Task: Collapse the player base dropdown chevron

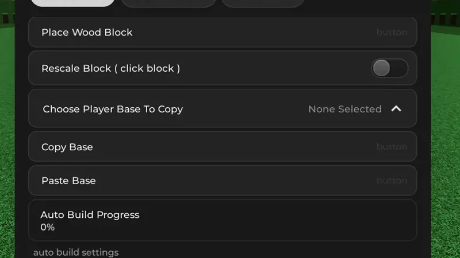Action: coord(396,109)
